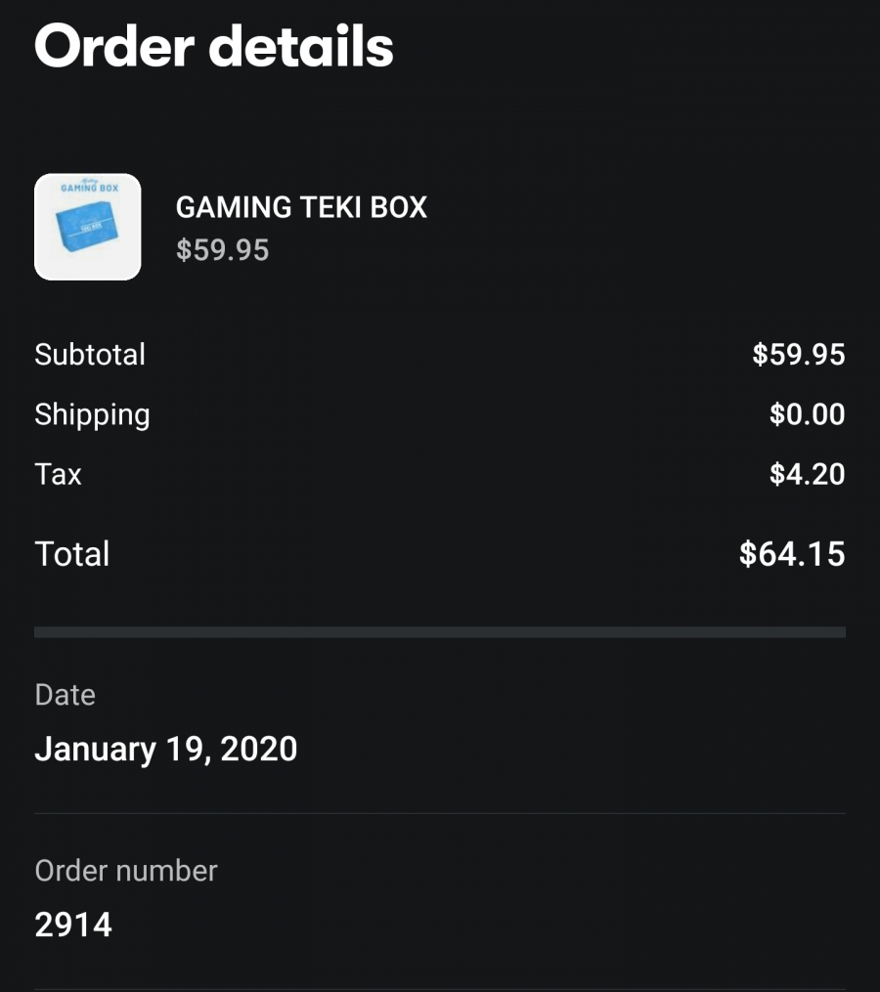Select the Order number label
Viewport: 880px width, 992px height.
[x=126, y=871]
